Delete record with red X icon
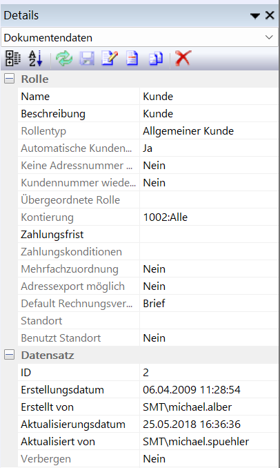The image size is (280, 468). (x=183, y=58)
